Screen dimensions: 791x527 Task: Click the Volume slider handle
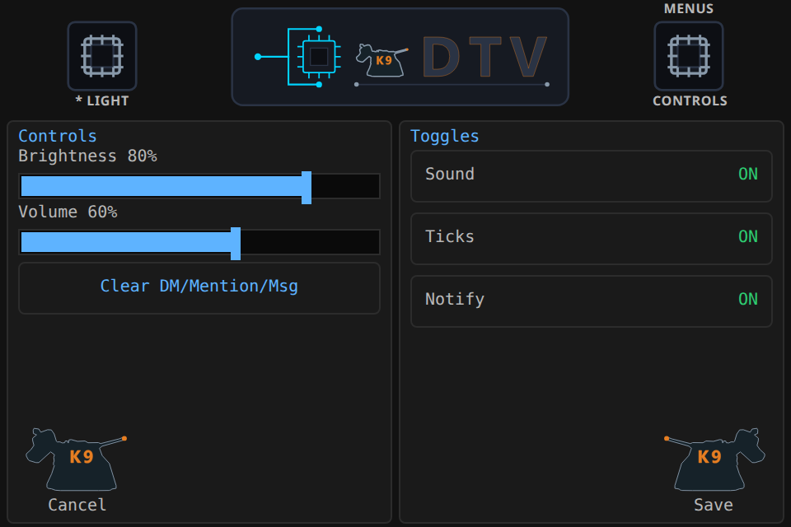click(x=236, y=244)
